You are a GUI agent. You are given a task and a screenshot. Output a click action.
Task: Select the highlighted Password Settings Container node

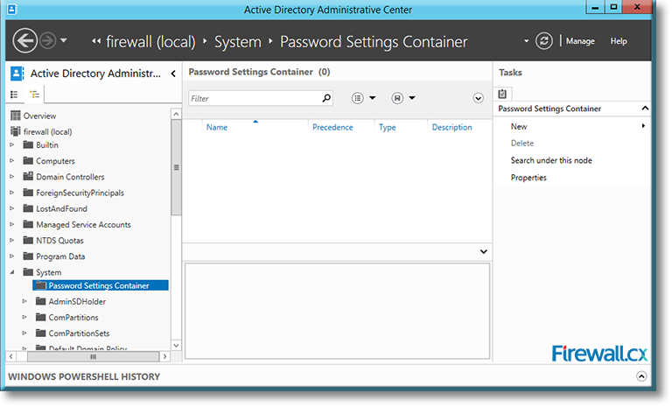pos(101,285)
